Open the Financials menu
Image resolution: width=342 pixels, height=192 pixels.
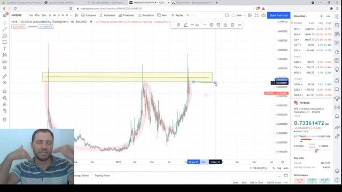127,15
